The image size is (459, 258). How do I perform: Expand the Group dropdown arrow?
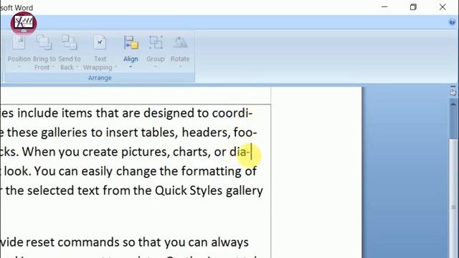coord(156,67)
